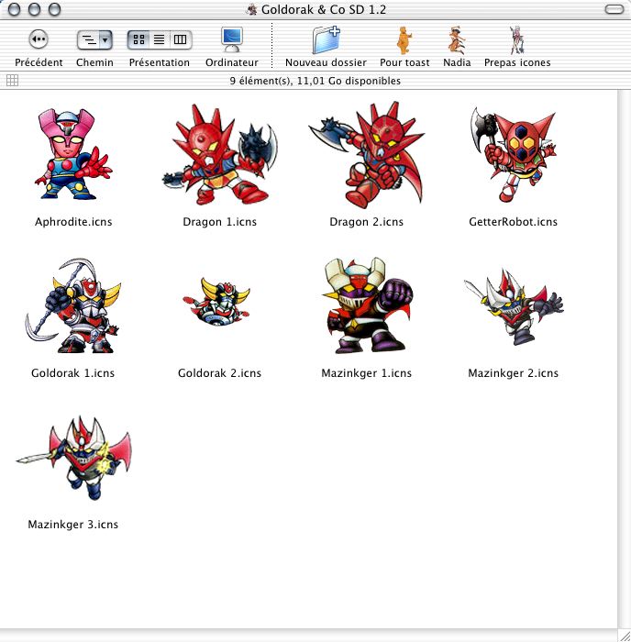The image size is (631, 642).
Task: Click the grid icon in status bar
Action: [12, 81]
